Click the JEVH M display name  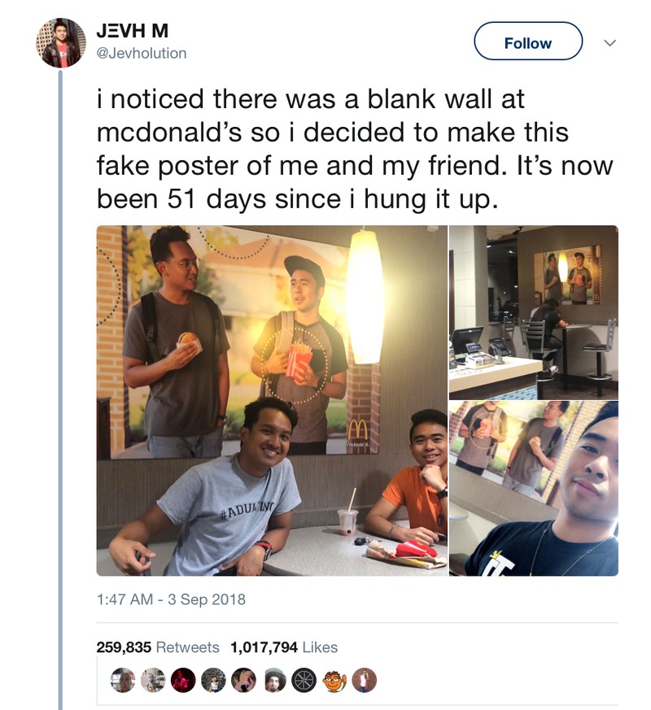click(133, 31)
